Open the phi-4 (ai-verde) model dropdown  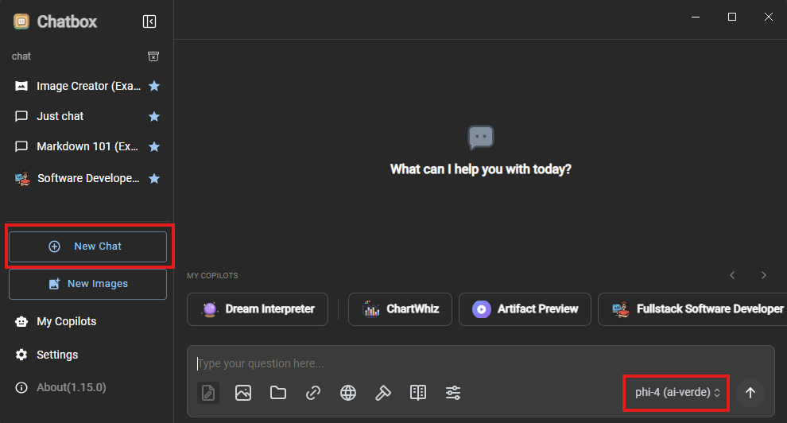pos(677,393)
